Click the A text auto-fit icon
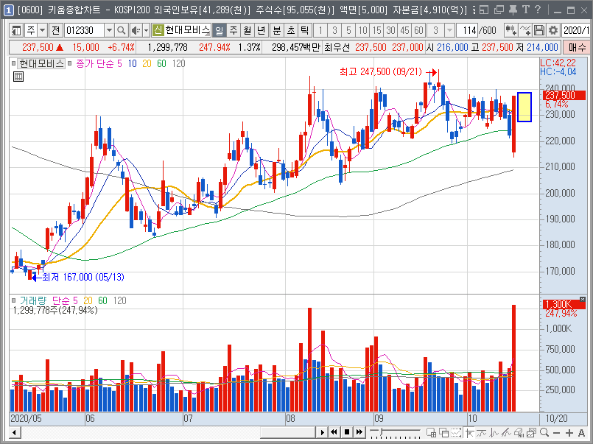This screenshot has height=444, width=593. (582, 433)
